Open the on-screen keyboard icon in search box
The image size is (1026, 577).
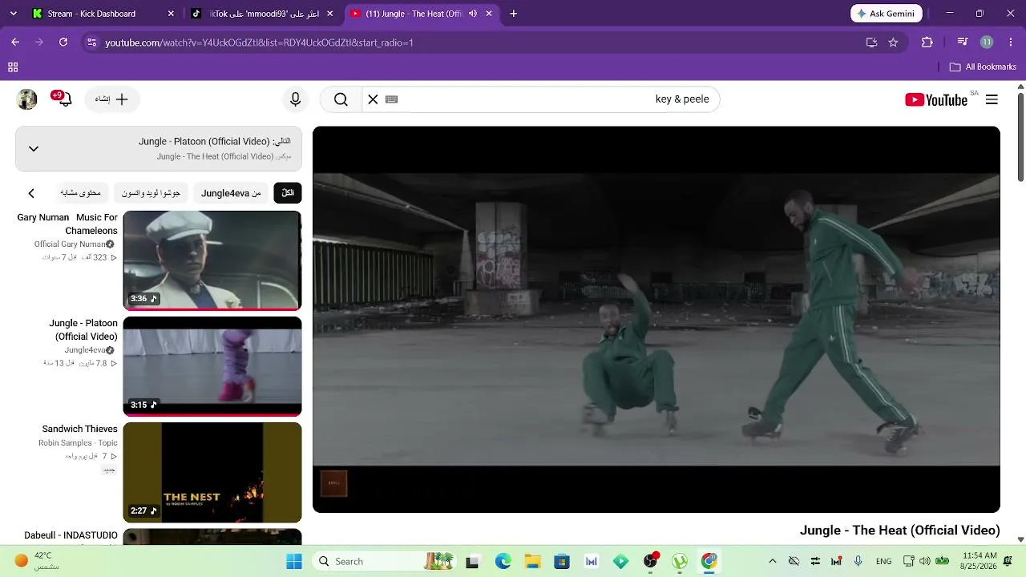(391, 99)
